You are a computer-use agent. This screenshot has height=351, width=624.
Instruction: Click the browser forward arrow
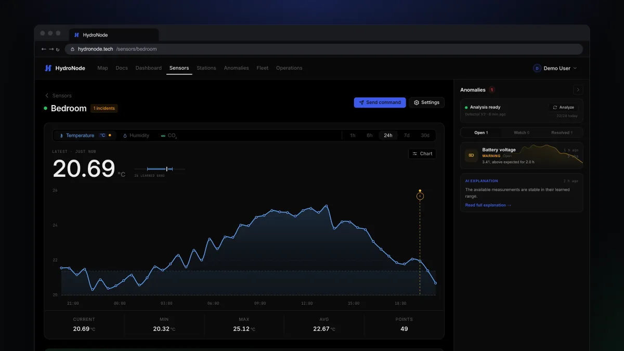(50, 49)
